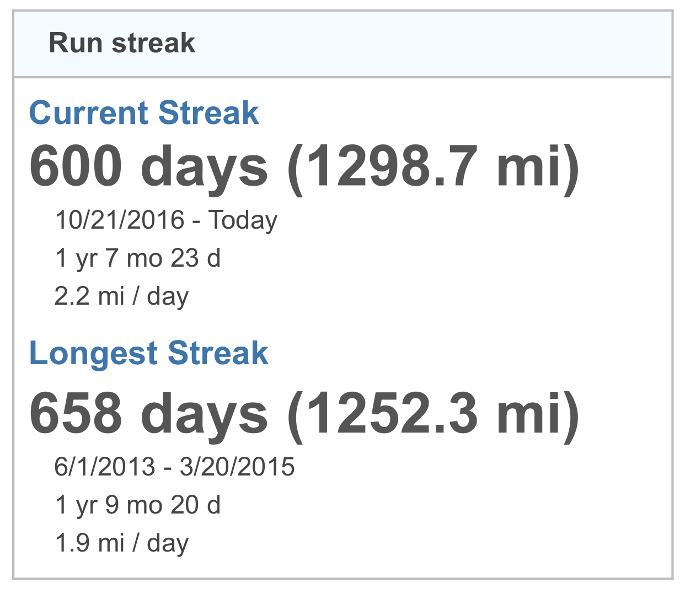Select the "658 days" longest streak count

(148, 413)
